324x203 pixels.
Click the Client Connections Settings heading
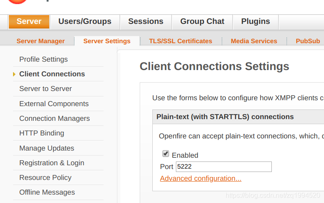[x=214, y=67]
